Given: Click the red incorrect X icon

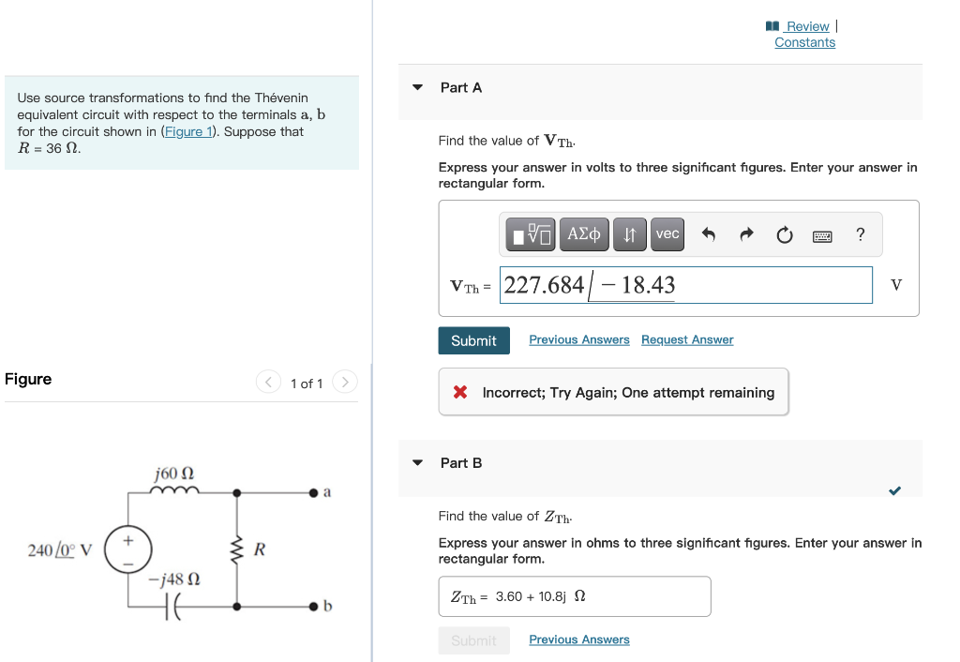Looking at the screenshot, I should coord(461,392).
